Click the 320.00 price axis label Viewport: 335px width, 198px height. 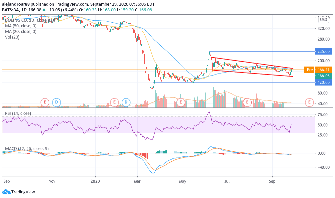point(323,29)
